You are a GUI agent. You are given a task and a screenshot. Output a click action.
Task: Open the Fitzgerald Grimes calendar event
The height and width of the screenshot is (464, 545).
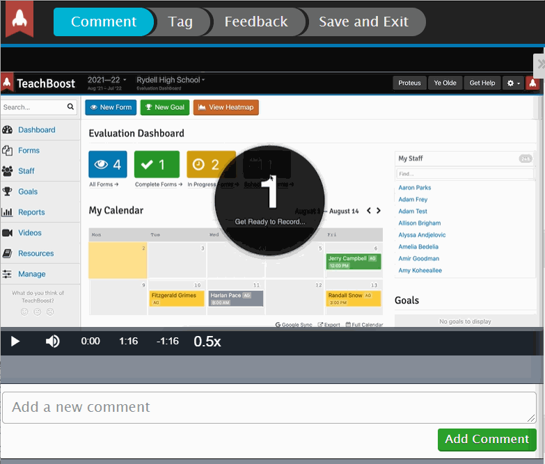tap(177, 298)
